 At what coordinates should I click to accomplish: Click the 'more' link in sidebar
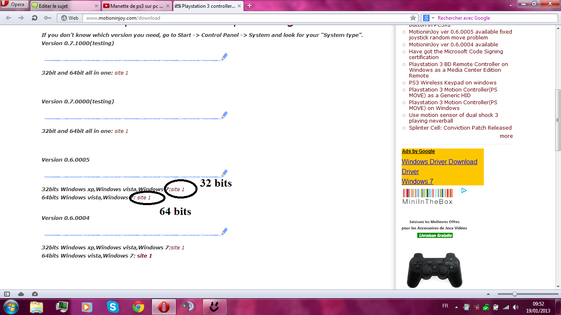pos(506,136)
